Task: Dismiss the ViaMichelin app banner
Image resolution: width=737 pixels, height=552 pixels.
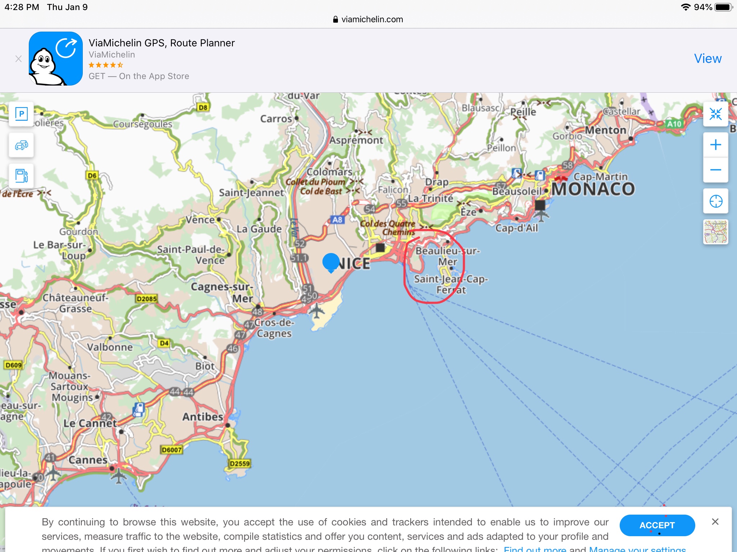Action: (x=19, y=59)
